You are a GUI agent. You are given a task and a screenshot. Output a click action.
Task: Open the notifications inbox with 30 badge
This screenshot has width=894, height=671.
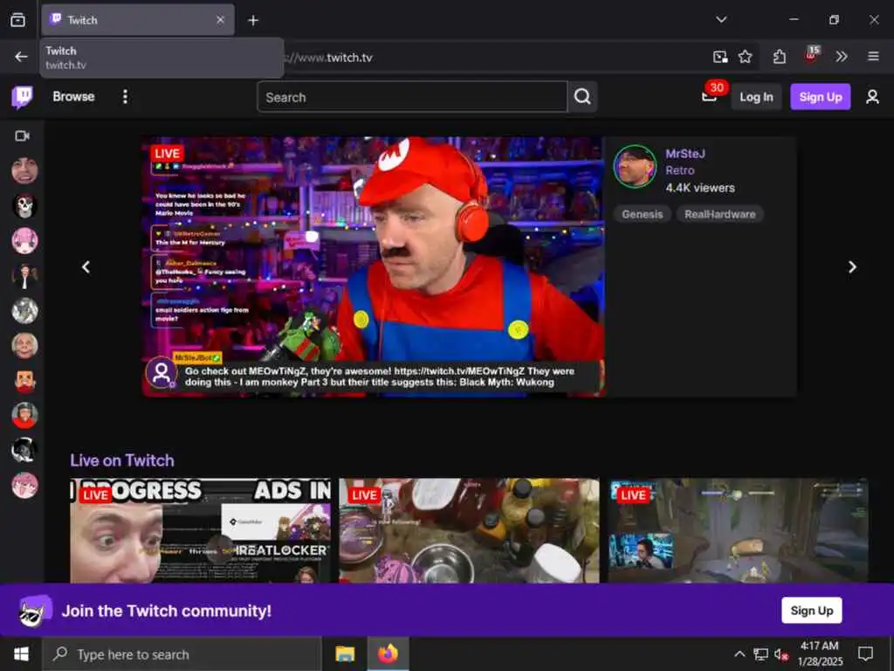(x=710, y=95)
